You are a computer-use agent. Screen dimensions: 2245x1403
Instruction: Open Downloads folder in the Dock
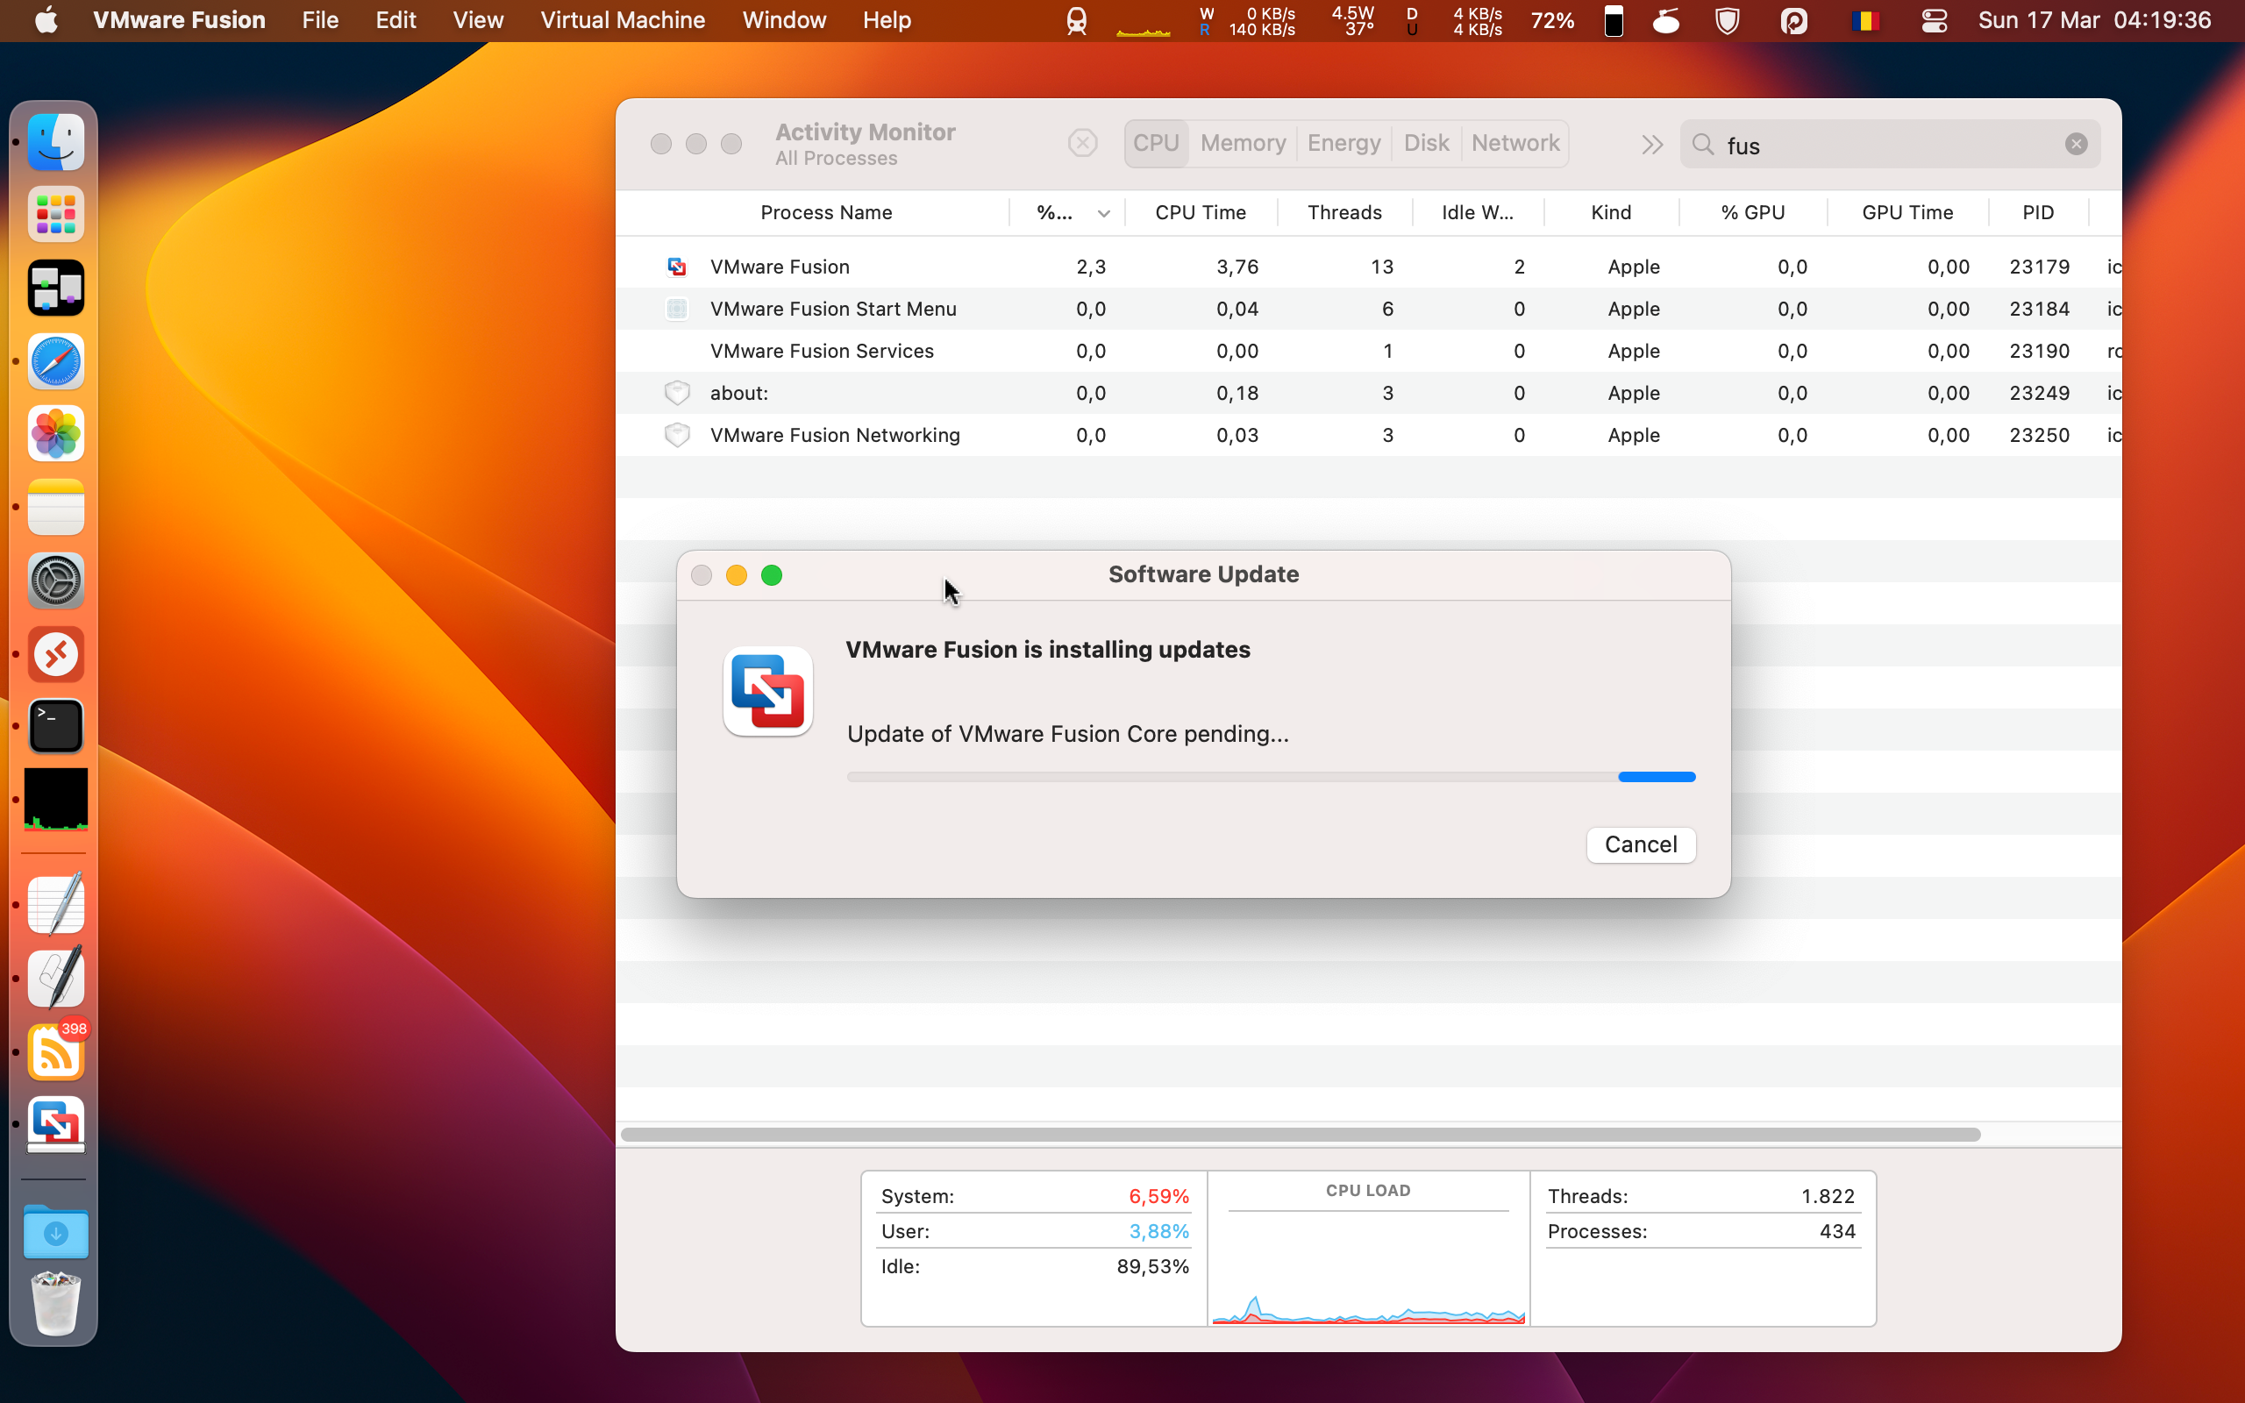pyautogui.click(x=55, y=1232)
